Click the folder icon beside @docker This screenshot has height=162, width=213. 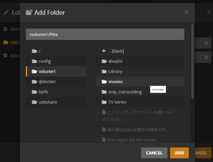[34, 82]
